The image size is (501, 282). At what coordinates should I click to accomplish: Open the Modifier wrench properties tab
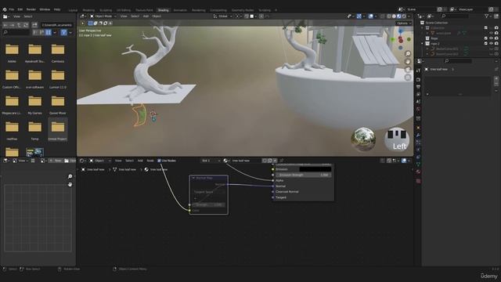(x=418, y=136)
